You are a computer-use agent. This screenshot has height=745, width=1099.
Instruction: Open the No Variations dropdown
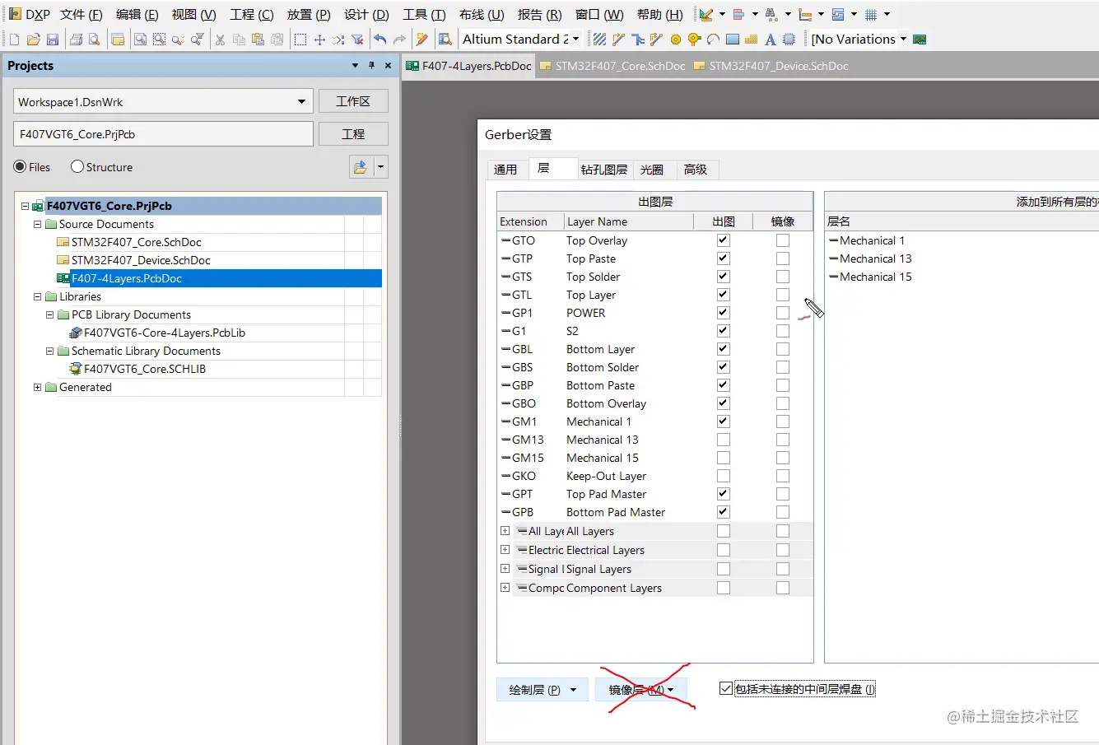tap(903, 40)
